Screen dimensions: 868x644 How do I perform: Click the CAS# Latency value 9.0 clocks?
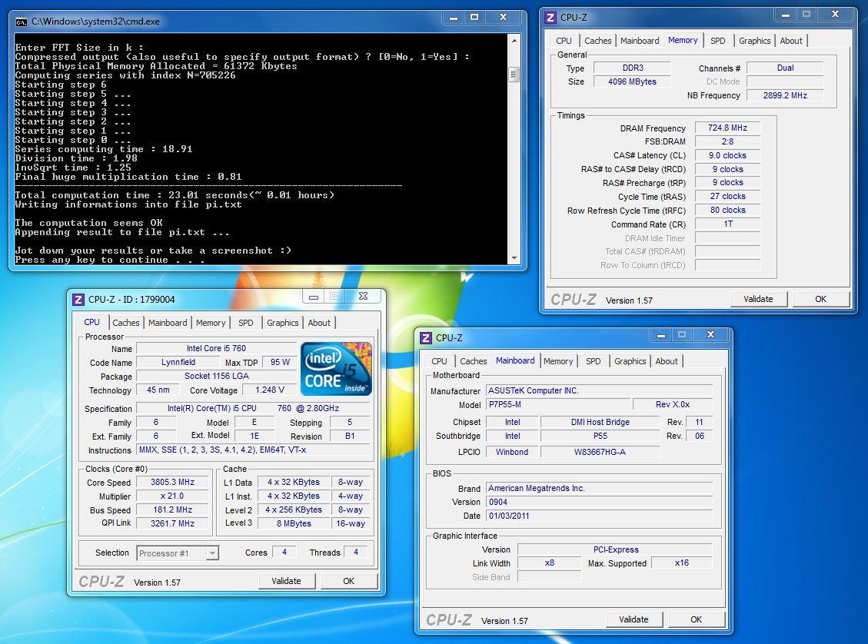[727, 155]
